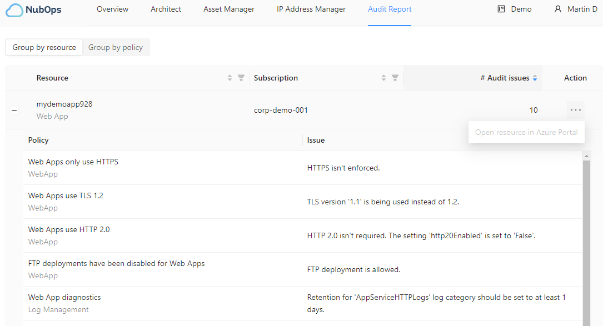Open the Subscription column filter
603x326 pixels.
pyautogui.click(x=395, y=78)
